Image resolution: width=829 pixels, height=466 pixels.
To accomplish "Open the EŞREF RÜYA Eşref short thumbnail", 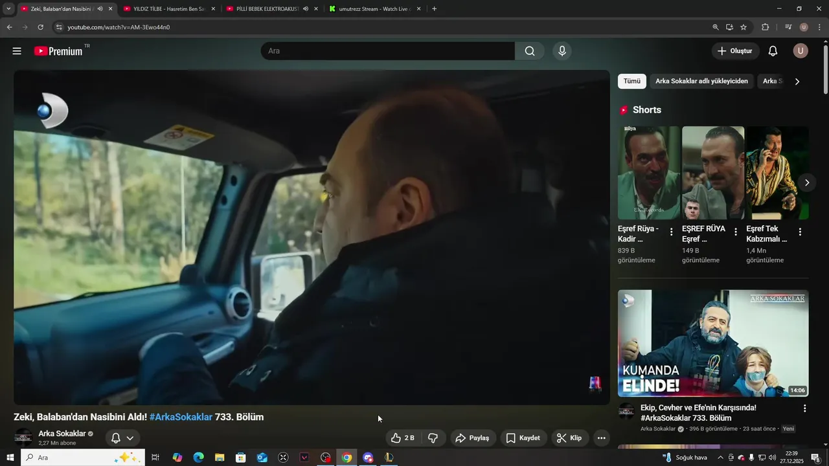I will point(713,173).
